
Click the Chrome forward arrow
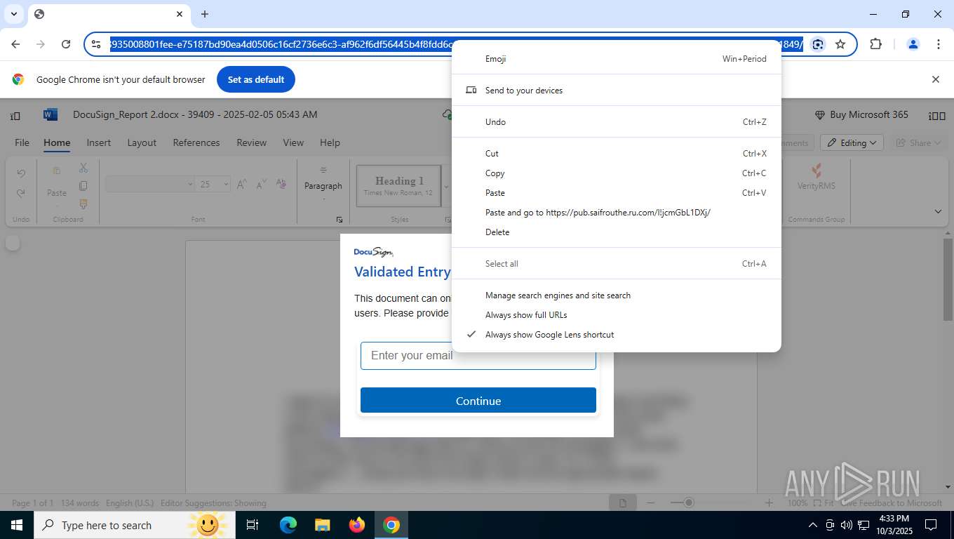pos(41,44)
